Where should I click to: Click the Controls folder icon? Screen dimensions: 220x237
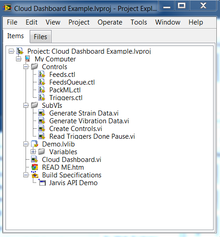35,66
